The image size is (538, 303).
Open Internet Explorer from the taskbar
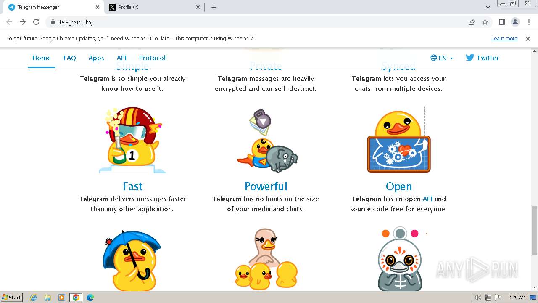(x=34, y=298)
